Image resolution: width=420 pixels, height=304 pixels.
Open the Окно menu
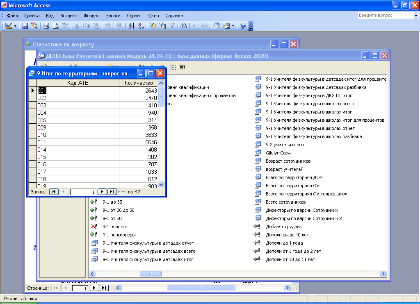click(x=153, y=16)
